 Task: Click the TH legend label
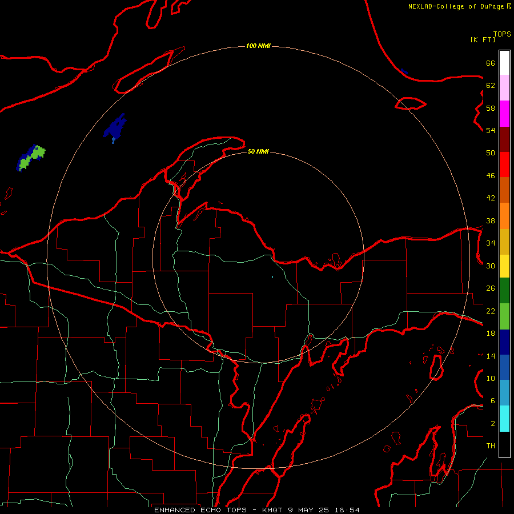491,446
